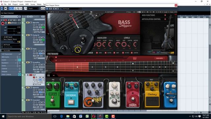Collapse the FX pedal section
The width and height of the screenshot is (211, 119).
[54, 76]
